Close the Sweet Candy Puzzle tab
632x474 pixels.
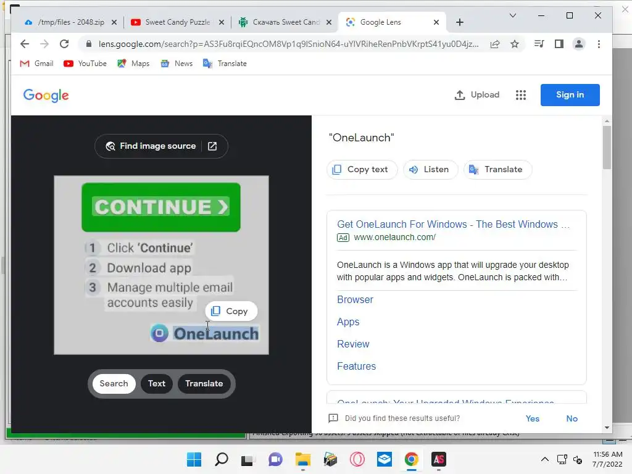[222, 22]
